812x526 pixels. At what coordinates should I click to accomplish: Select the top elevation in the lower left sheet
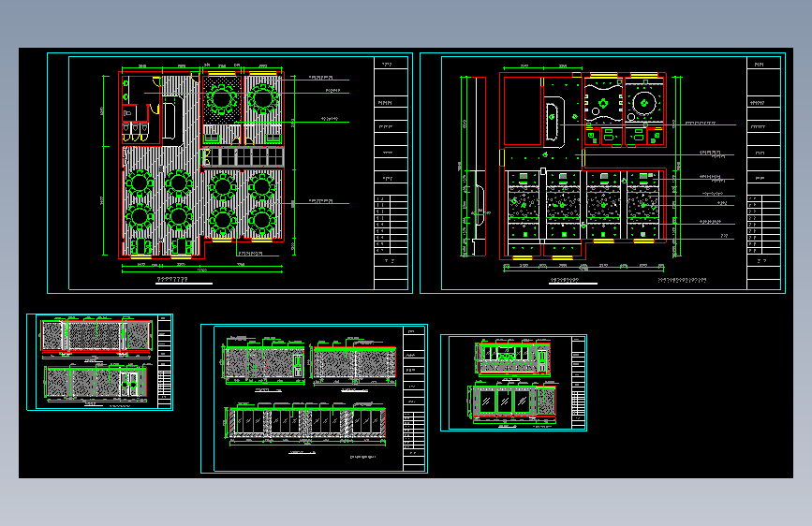click(96, 335)
